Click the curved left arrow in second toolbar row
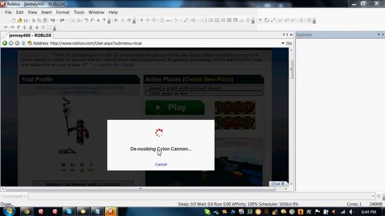 pos(6,28)
